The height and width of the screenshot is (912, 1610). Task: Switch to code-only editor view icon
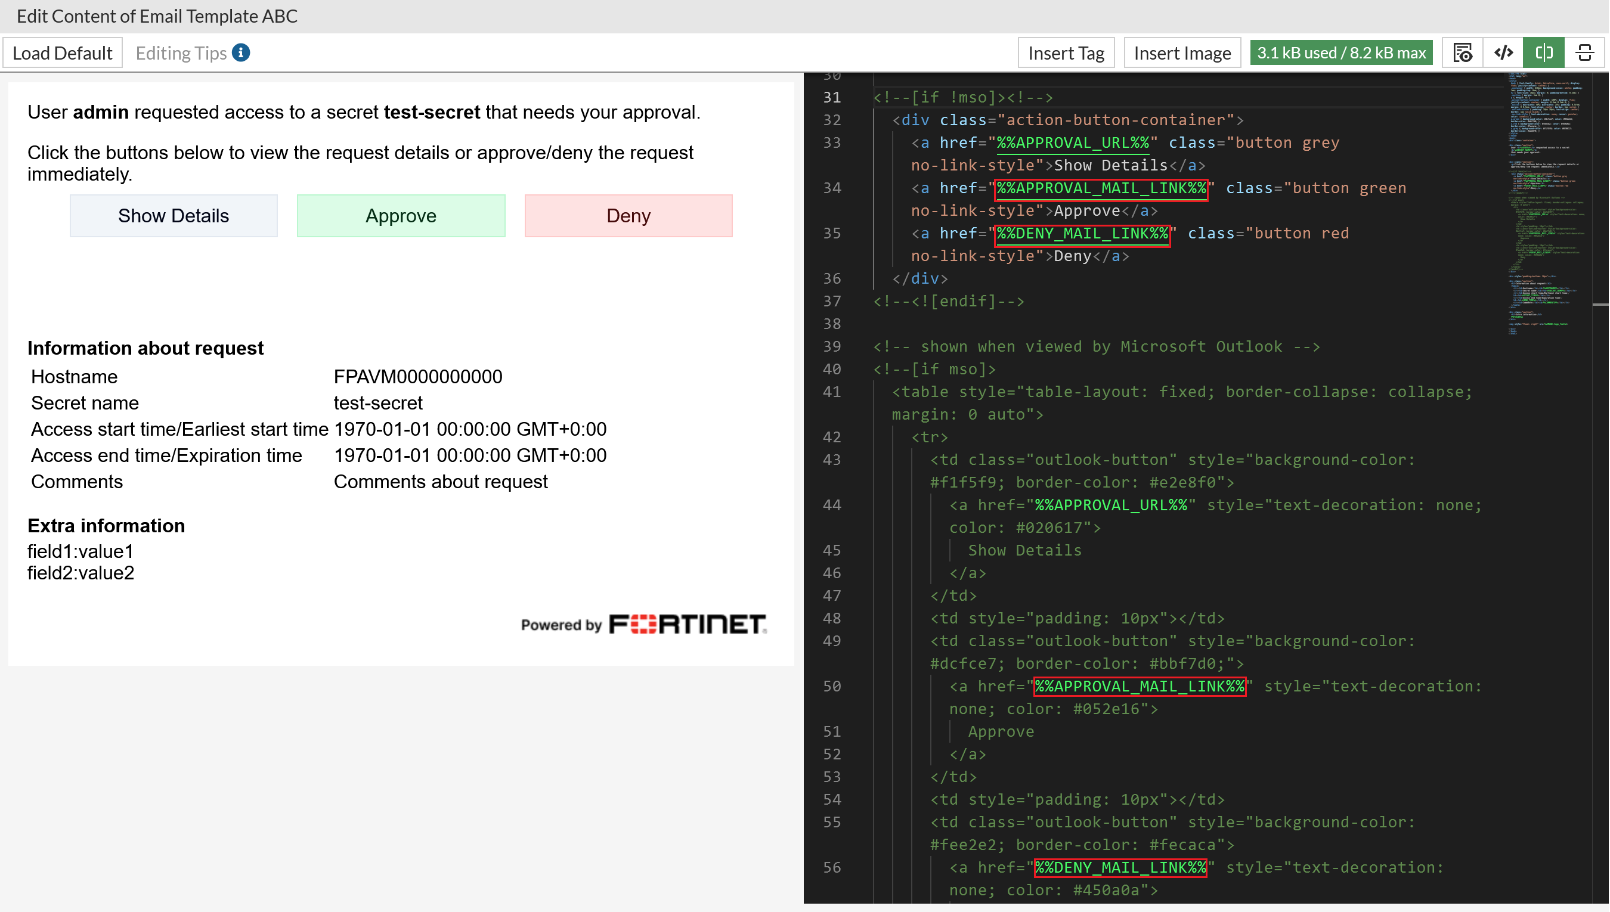pyautogui.click(x=1503, y=52)
